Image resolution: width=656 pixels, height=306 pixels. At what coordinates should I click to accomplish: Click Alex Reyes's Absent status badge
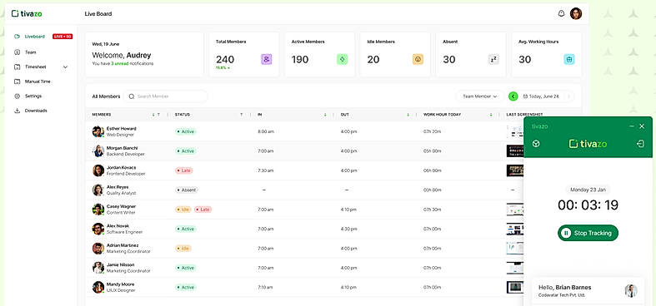[187, 190]
